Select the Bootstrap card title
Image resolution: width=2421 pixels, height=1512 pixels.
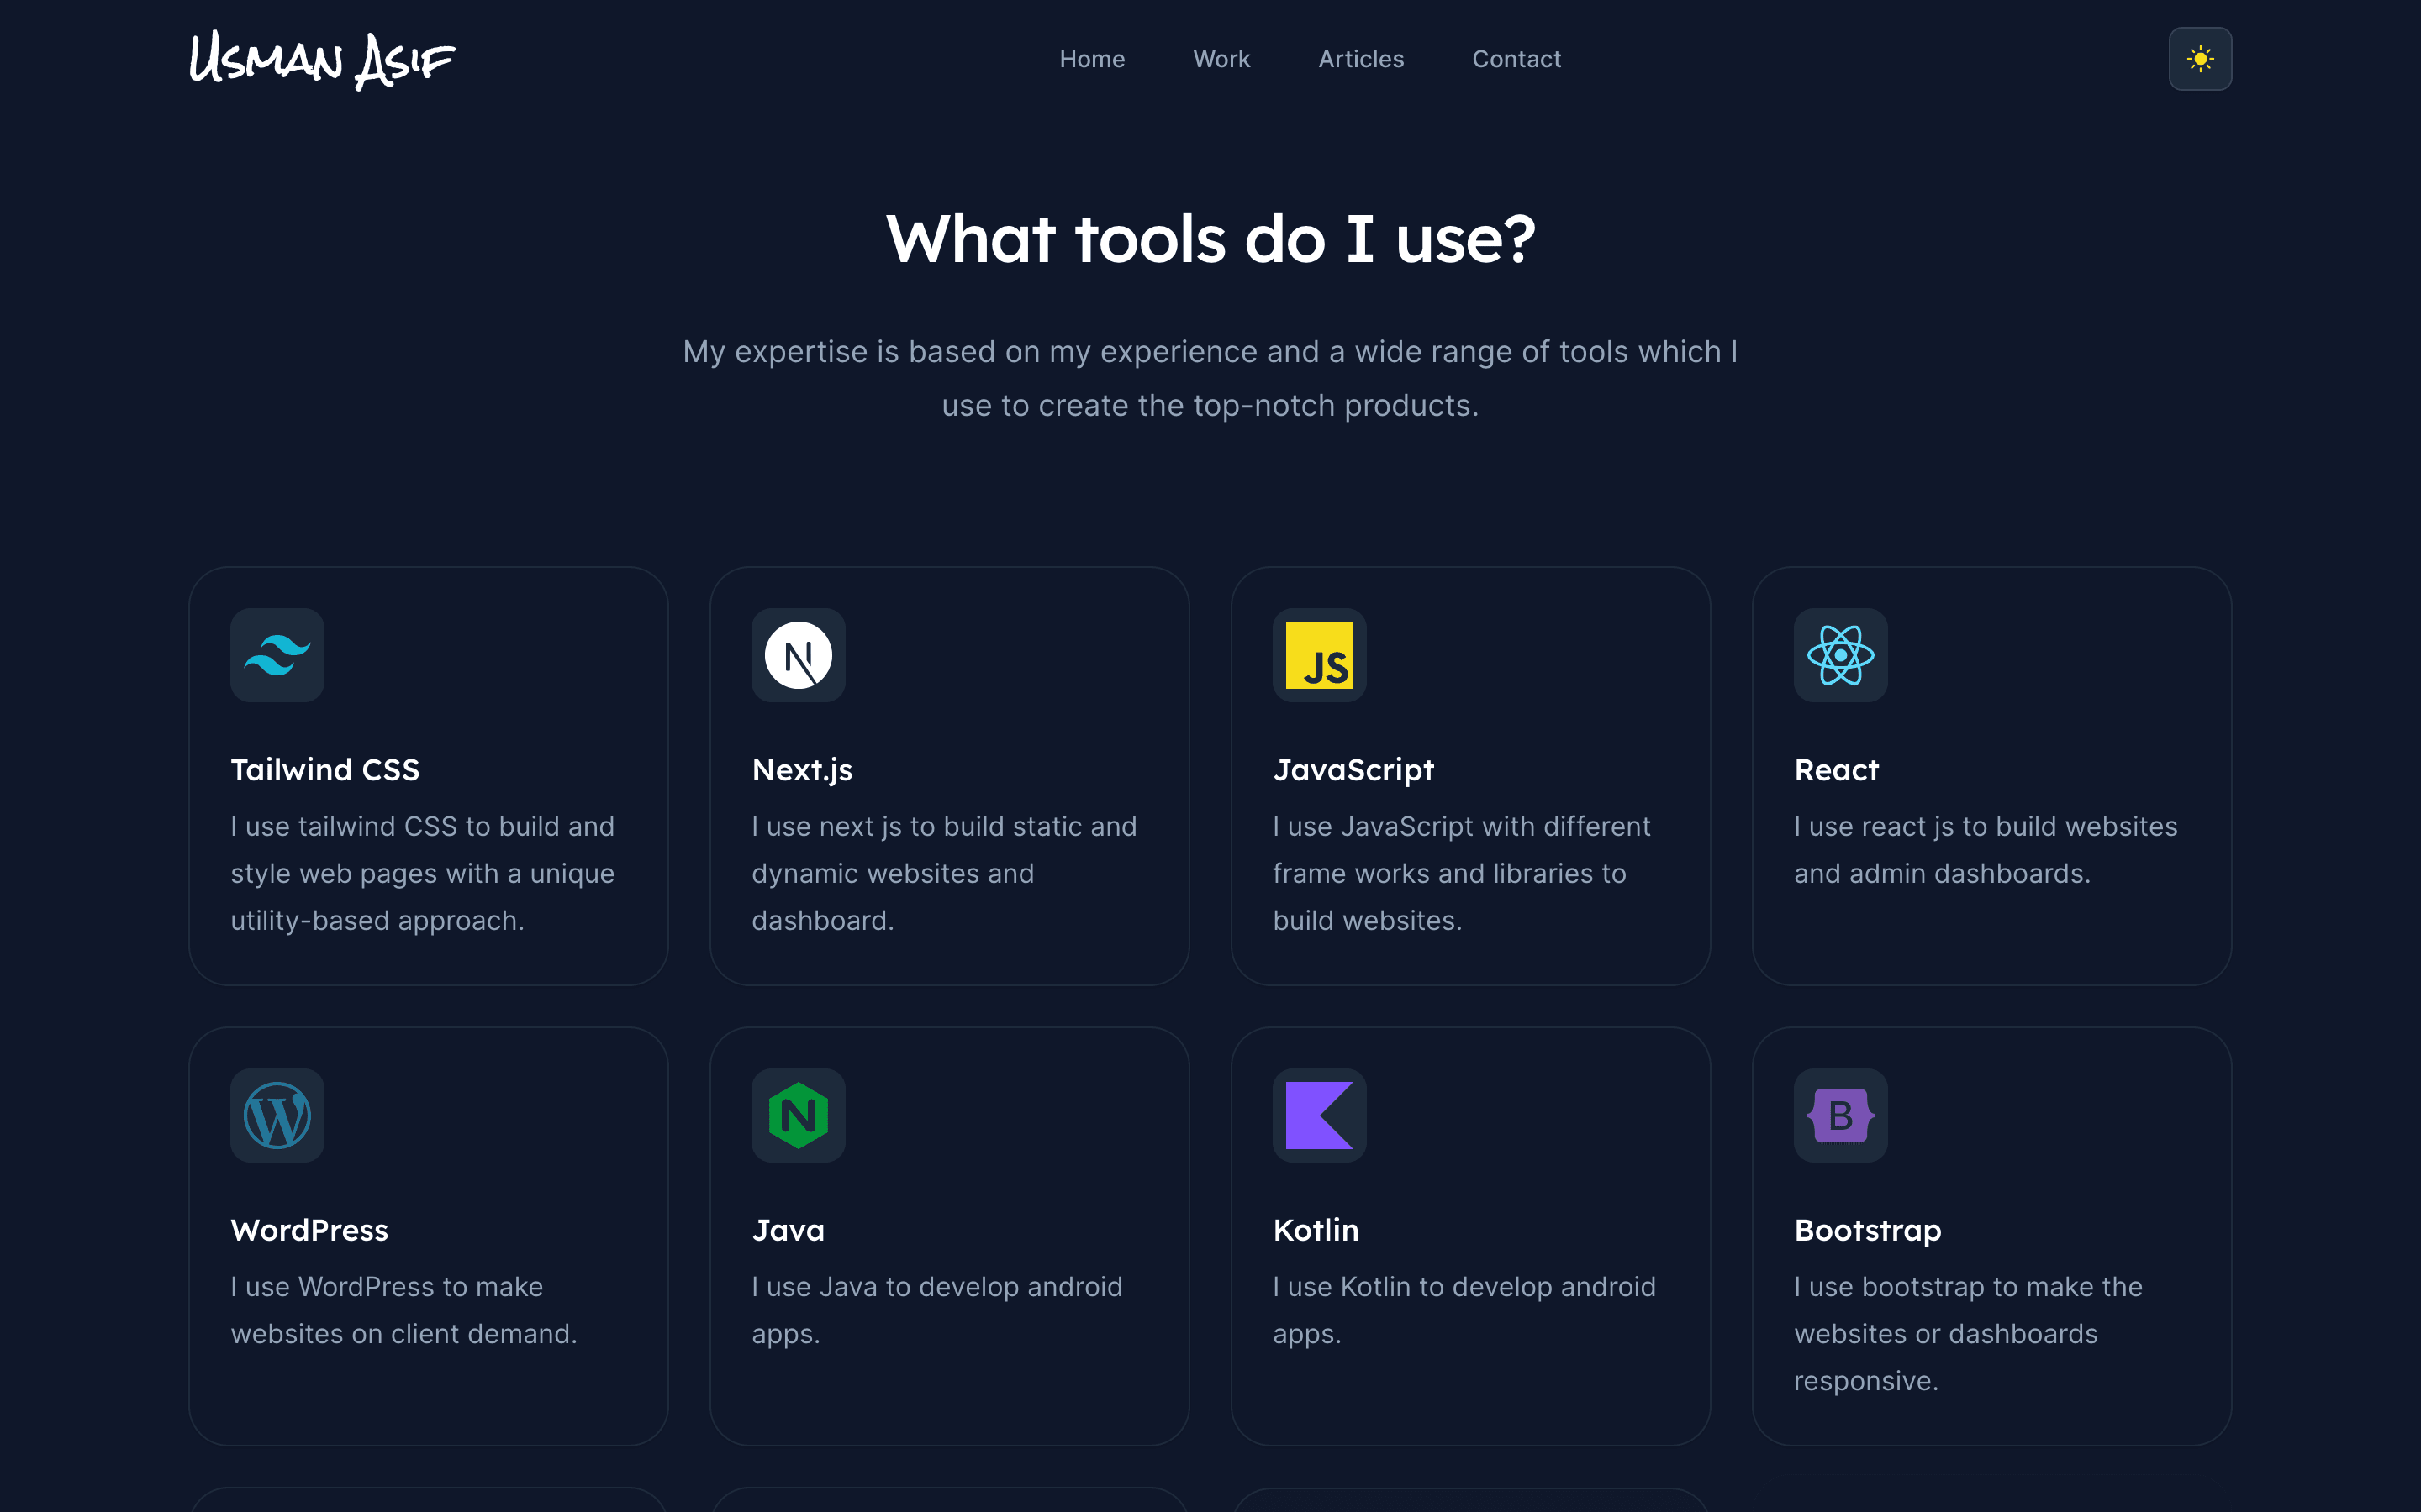click(1868, 1230)
